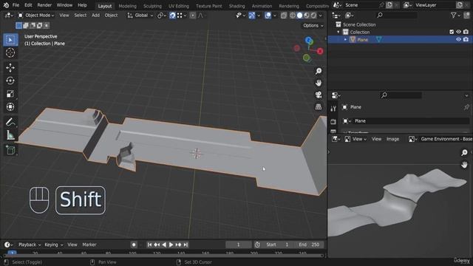Open the outliner filter dropdown
The width and height of the screenshot is (473, 266).
[x=455, y=16]
